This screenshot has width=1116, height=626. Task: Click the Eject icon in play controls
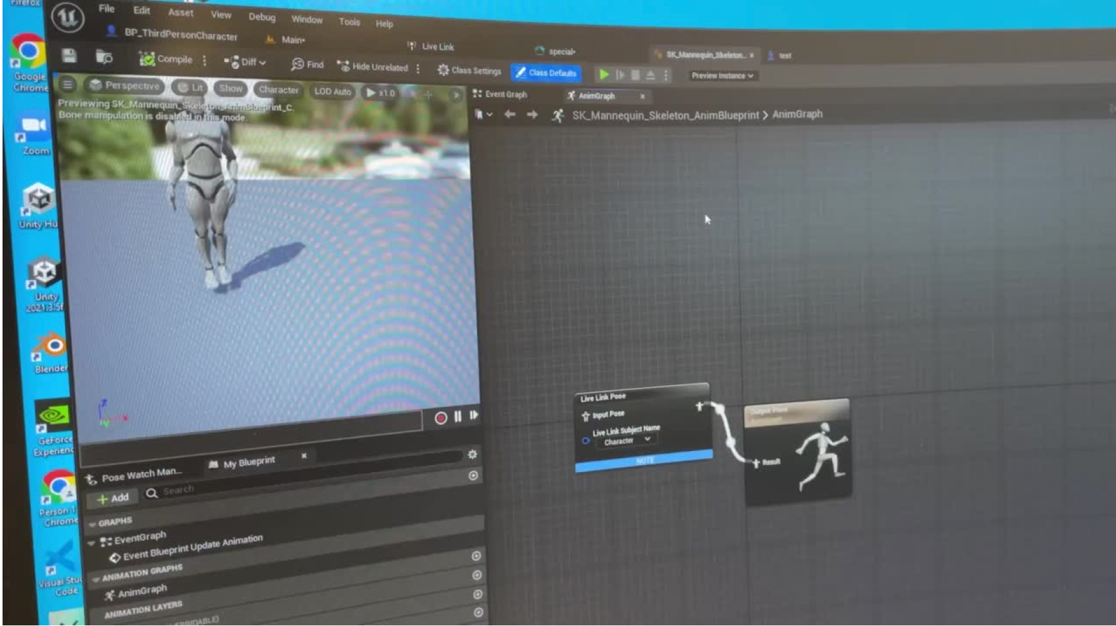point(651,75)
